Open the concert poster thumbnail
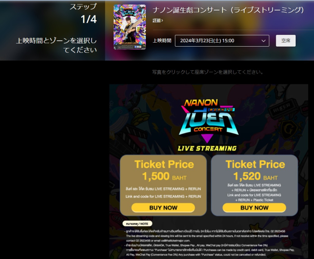Screen dimensions: 314x259 click(130, 27)
